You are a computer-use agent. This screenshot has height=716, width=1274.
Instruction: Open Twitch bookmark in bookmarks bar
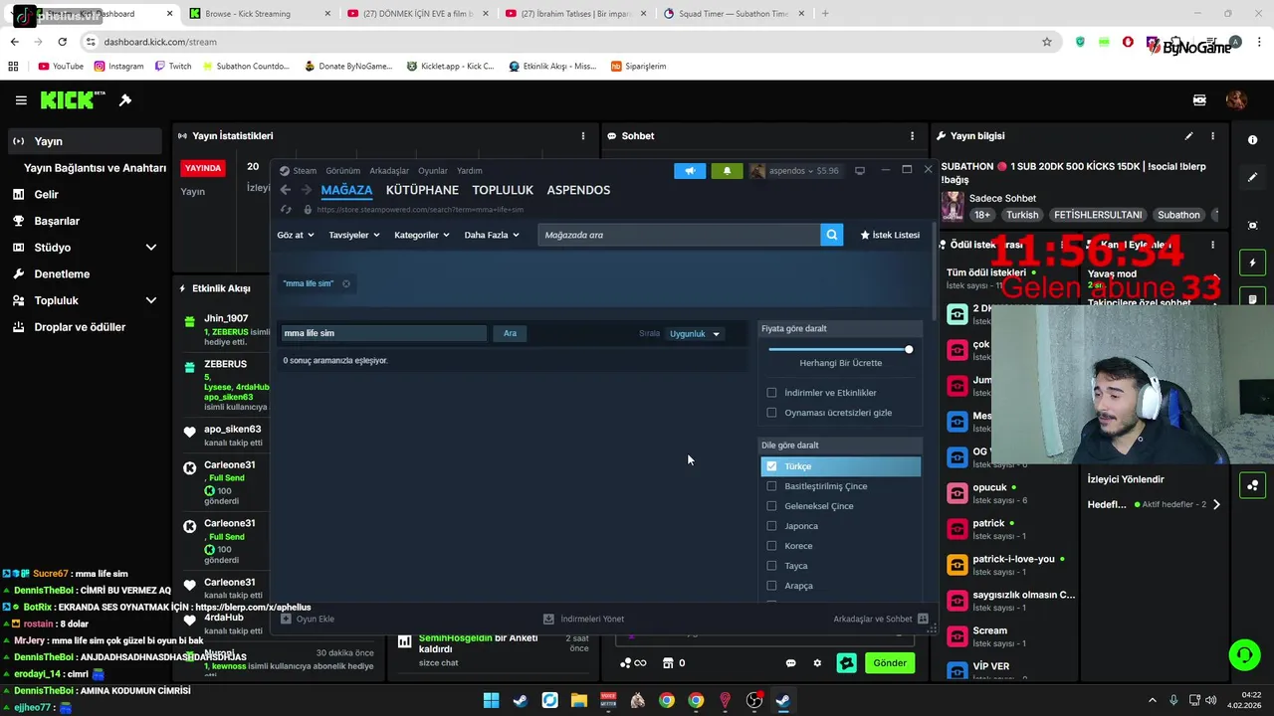pyautogui.click(x=172, y=66)
